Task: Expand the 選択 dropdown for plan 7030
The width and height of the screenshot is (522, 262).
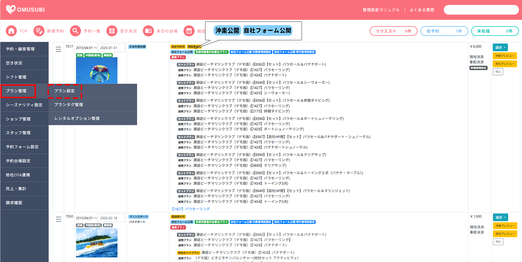Action: coord(500,217)
